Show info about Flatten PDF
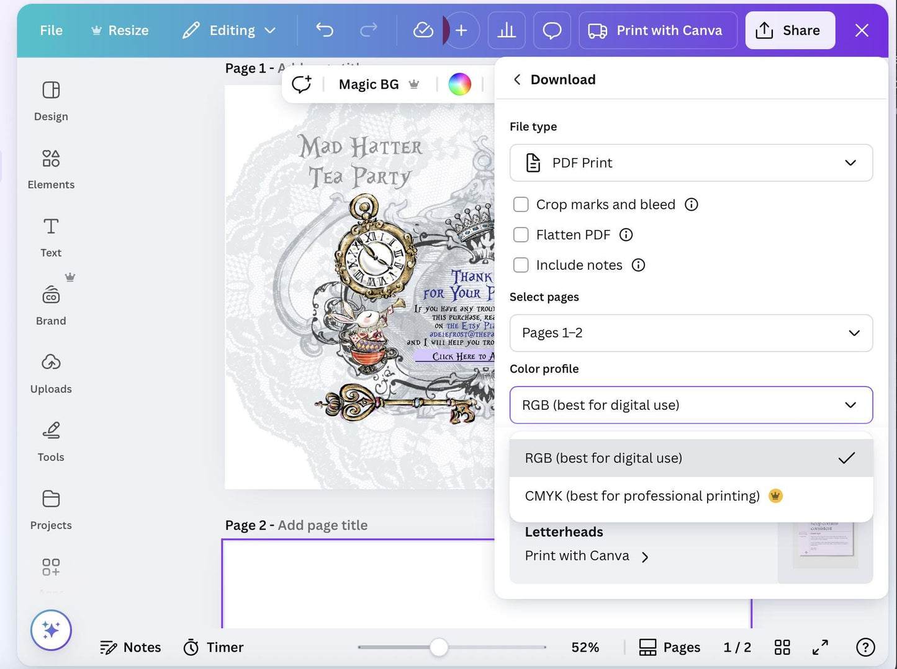Image resolution: width=897 pixels, height=669 pixels. [x=626, y=235]
